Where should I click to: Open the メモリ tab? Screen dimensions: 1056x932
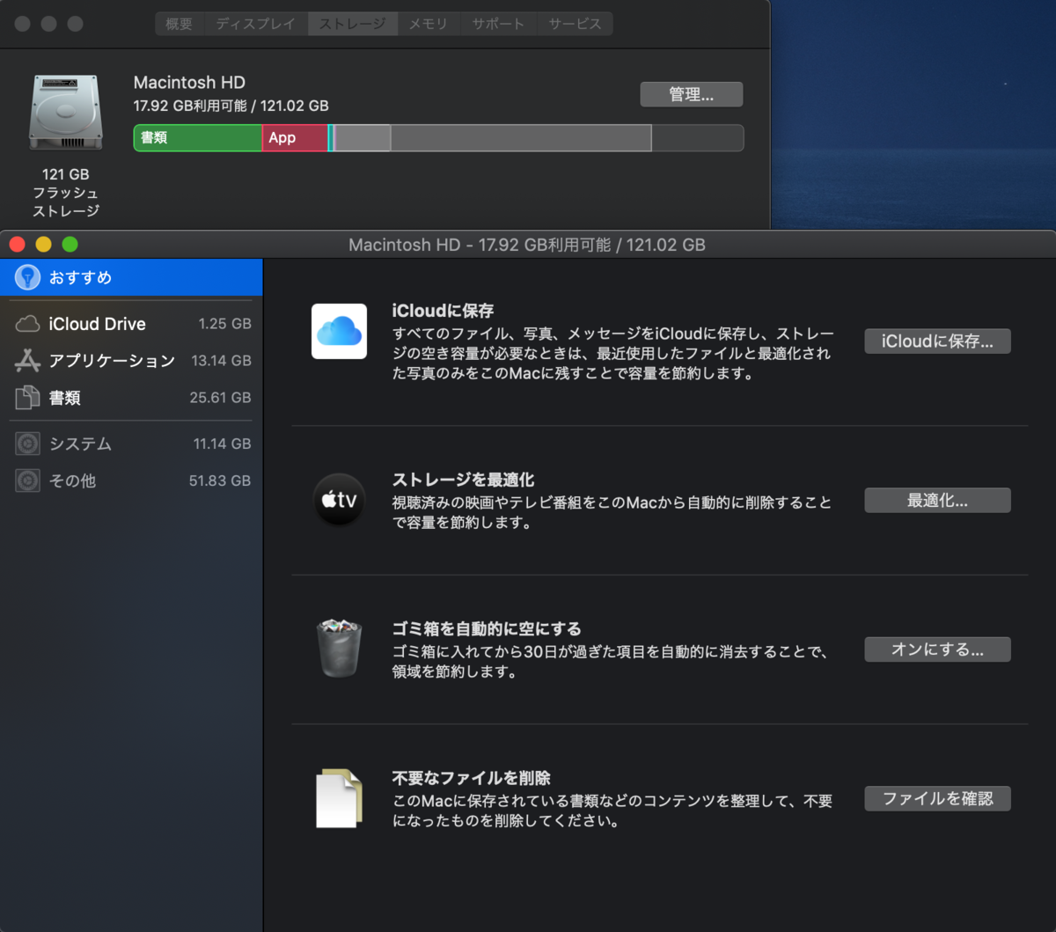pos(428,24)
